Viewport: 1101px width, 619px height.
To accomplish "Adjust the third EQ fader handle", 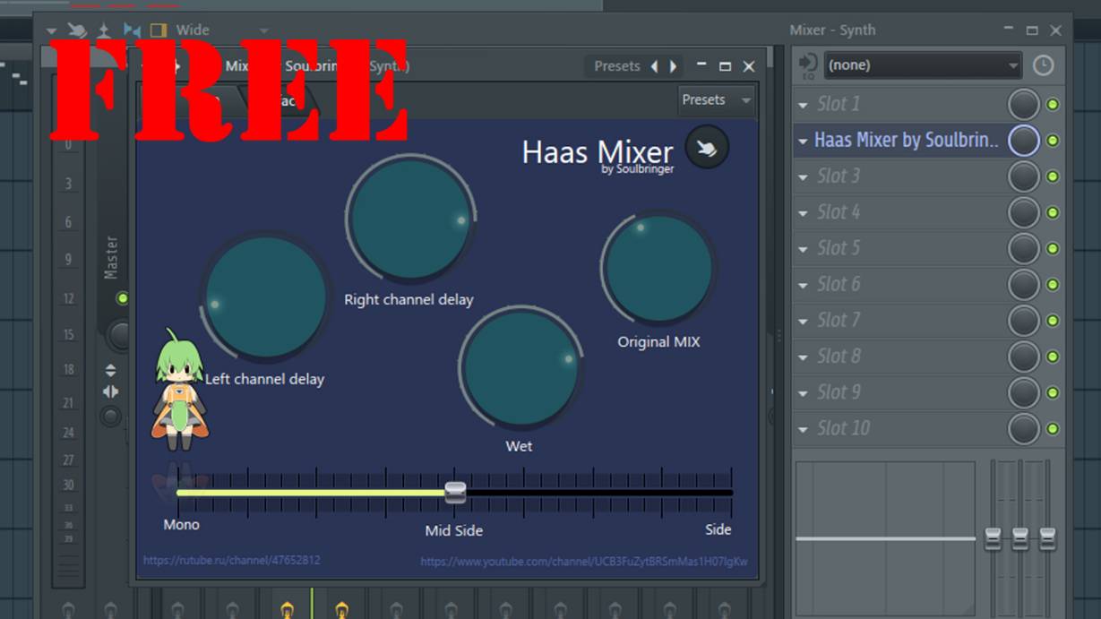I will [1047, 539].
